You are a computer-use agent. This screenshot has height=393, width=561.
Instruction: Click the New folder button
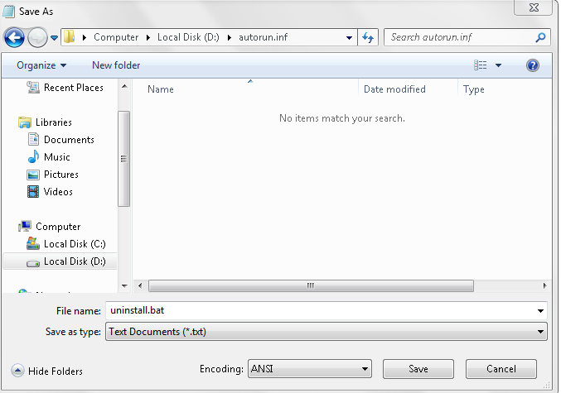click(116, 65)
